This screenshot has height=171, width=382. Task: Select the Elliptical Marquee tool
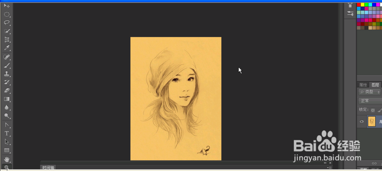tap(7, 15)
